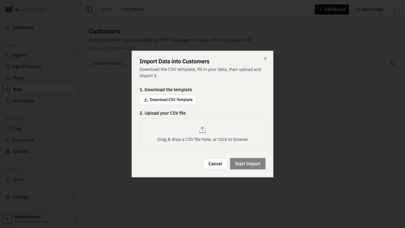Image resolution: width=405 pixels, height=228 pixels.
Task: Click the Agents count badge '5'
Action: [x=75, y=55]
